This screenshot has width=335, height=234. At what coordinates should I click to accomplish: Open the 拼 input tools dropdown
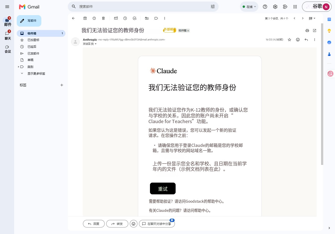pos(312,18)
